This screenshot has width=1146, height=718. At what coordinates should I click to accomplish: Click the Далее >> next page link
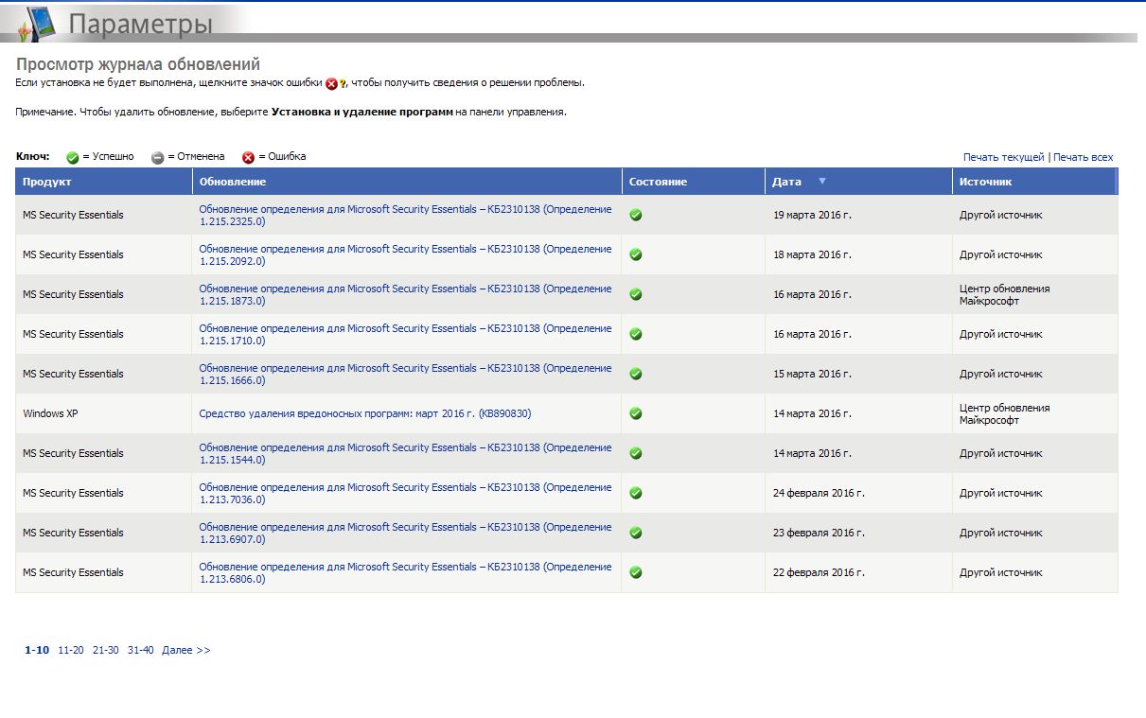tap(186, 650)
